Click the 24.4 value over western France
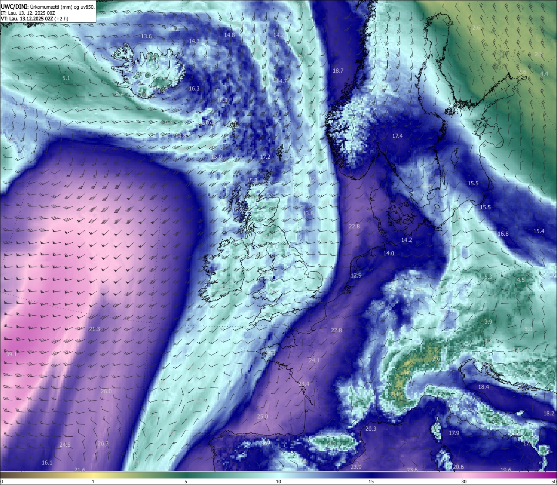 tap(304, 384)
